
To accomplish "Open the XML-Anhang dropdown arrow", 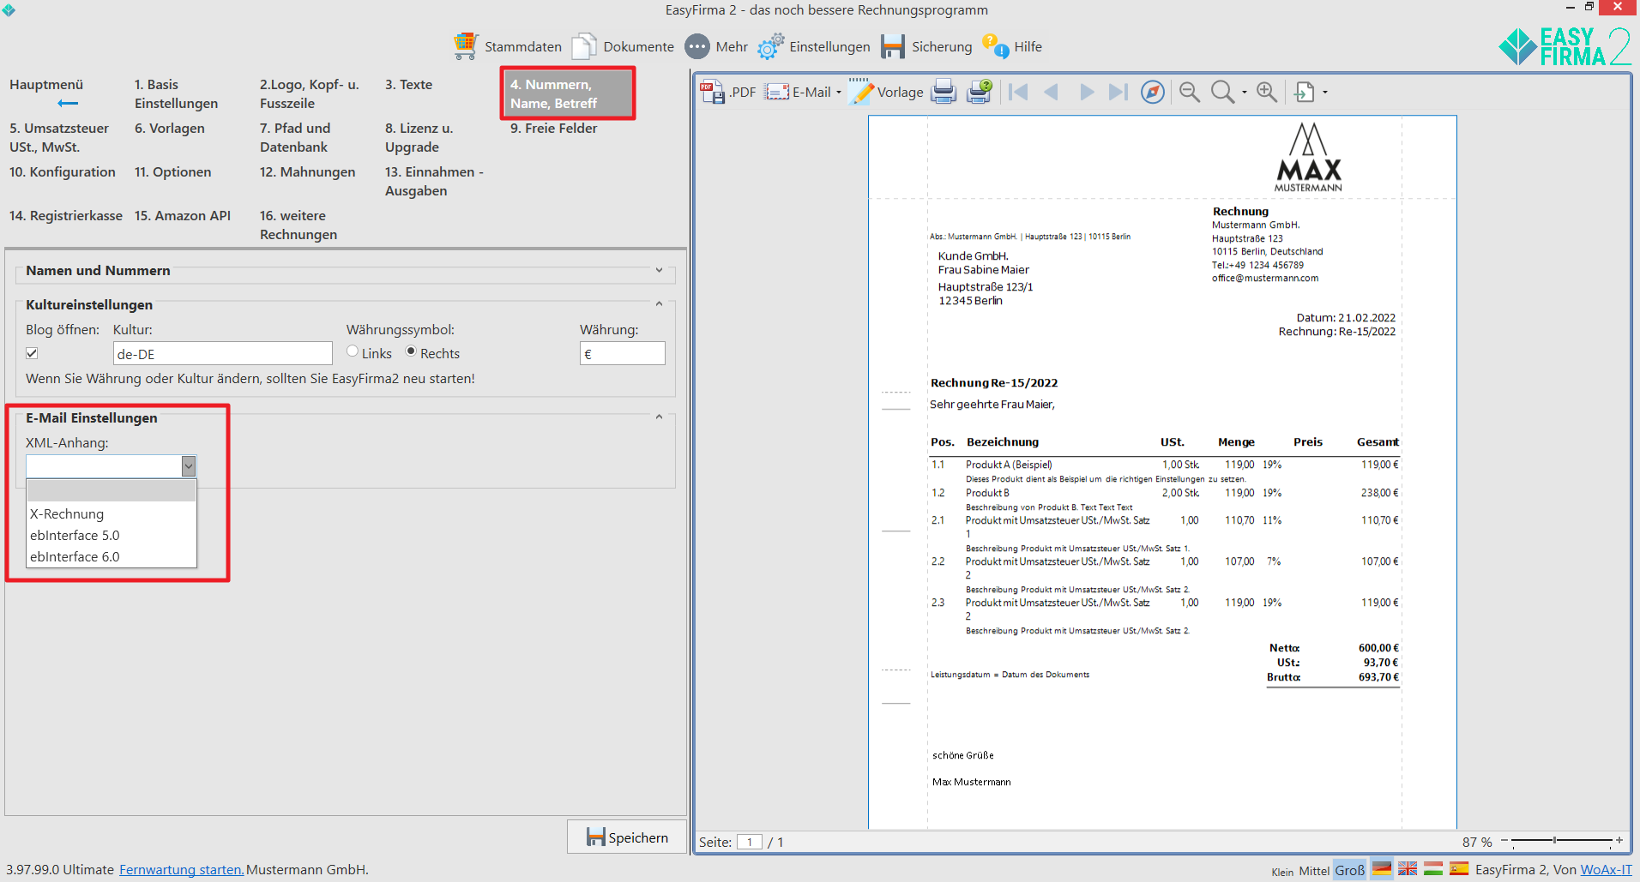I will 189,466.
